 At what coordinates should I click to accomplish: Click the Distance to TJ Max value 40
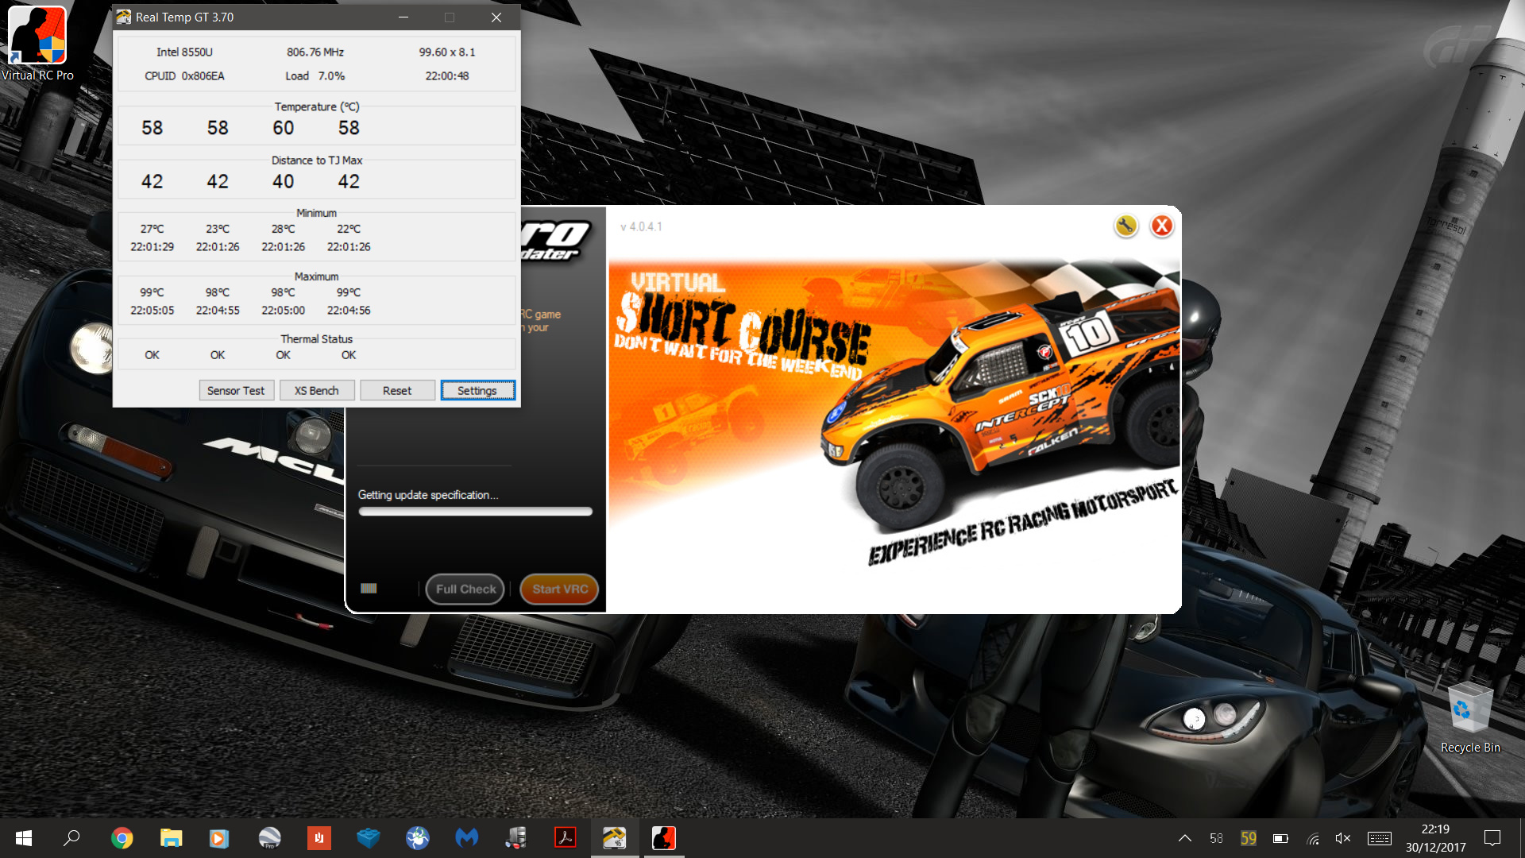click(283, 182)
